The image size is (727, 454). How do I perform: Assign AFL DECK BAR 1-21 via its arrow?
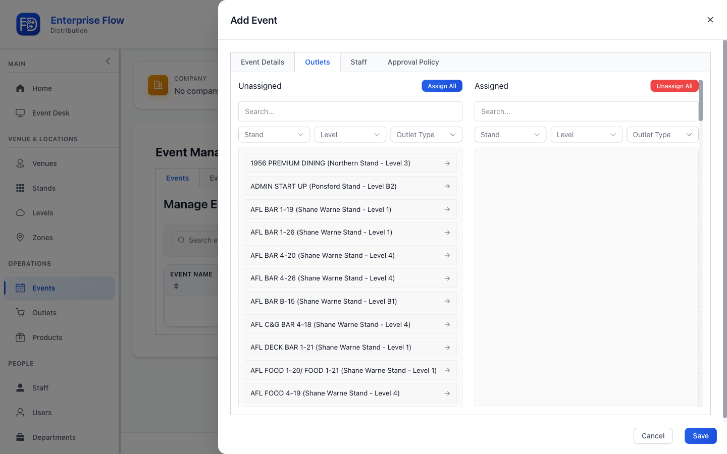click(447, 348)
